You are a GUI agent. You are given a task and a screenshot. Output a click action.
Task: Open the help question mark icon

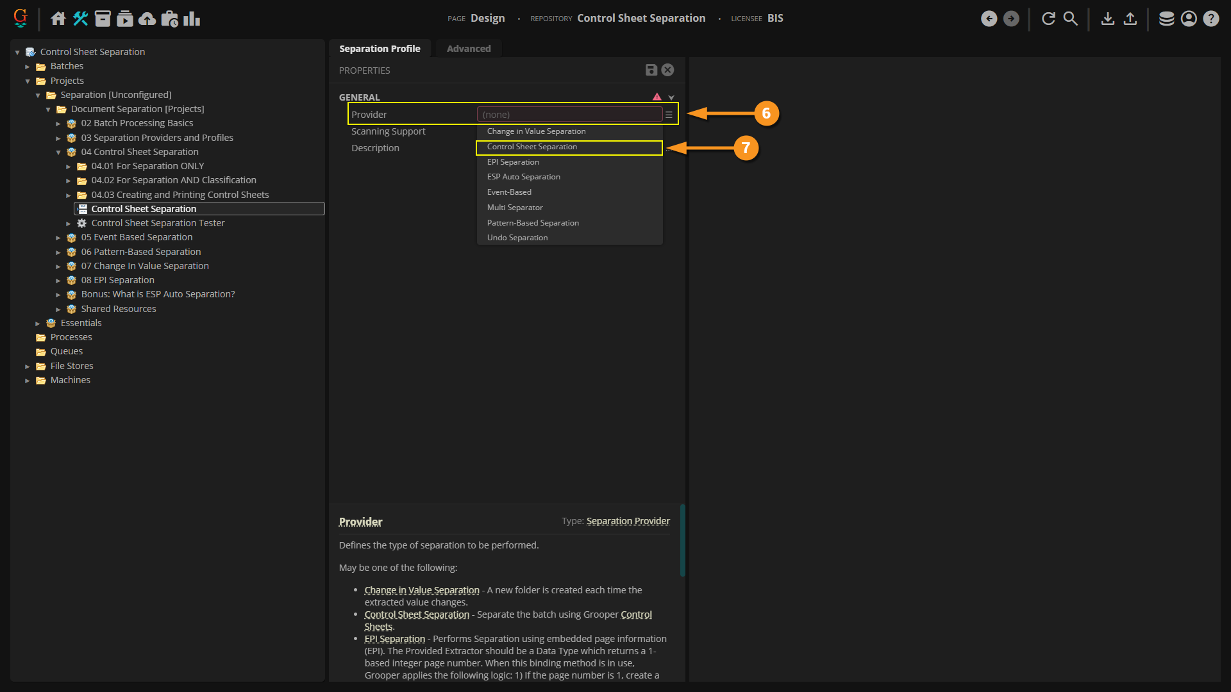point(1210,19)
